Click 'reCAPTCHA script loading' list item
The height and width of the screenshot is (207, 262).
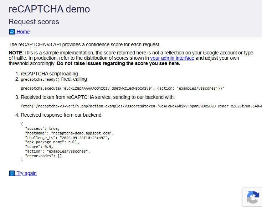(49, 74)
